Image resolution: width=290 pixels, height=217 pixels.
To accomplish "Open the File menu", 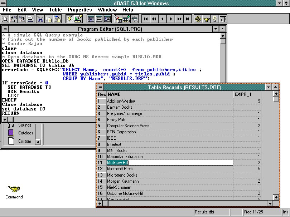I will [x=7, y=10].
